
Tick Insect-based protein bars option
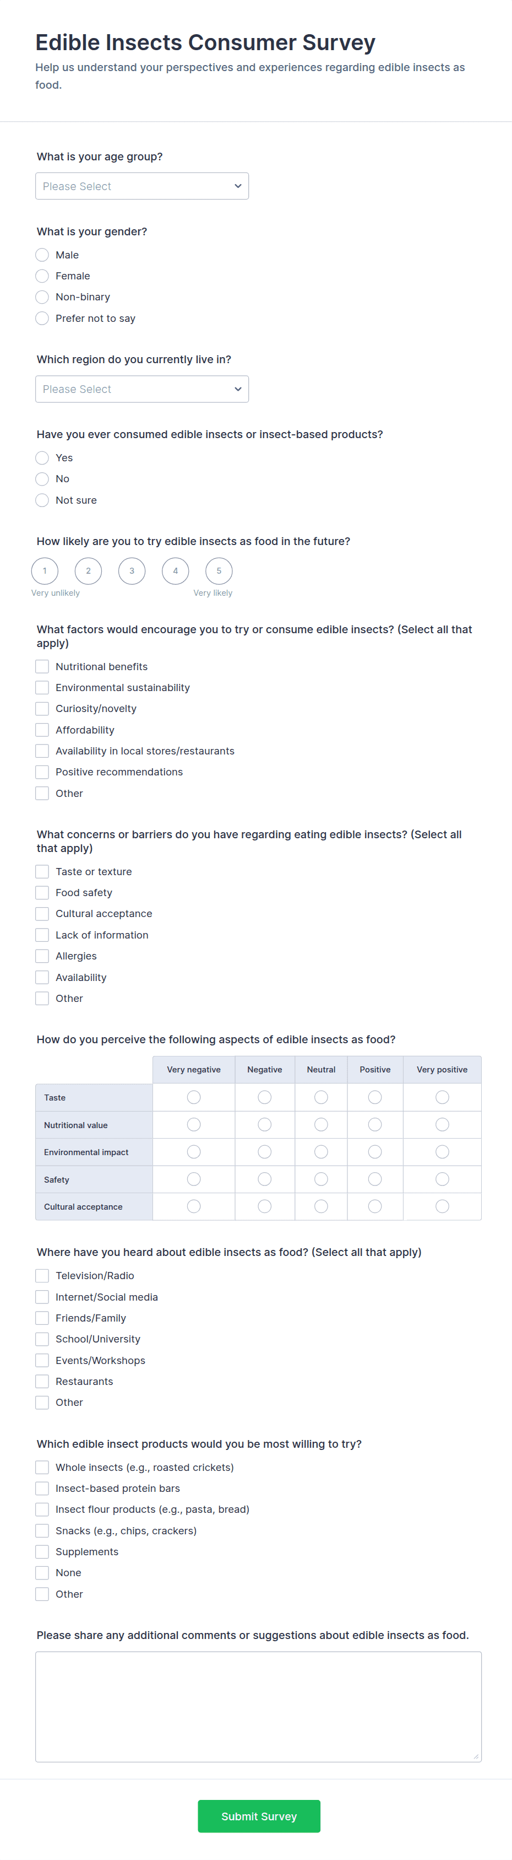42,1488
